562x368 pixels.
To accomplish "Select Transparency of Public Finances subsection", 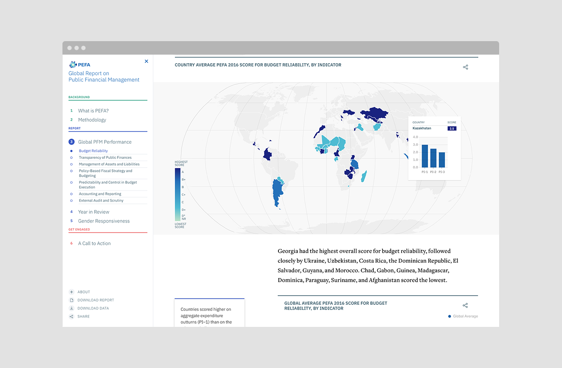I will [x=105, y=158].
